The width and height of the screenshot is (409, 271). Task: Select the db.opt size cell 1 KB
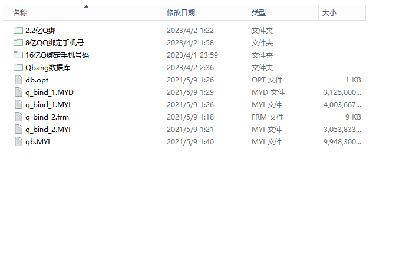353,80
